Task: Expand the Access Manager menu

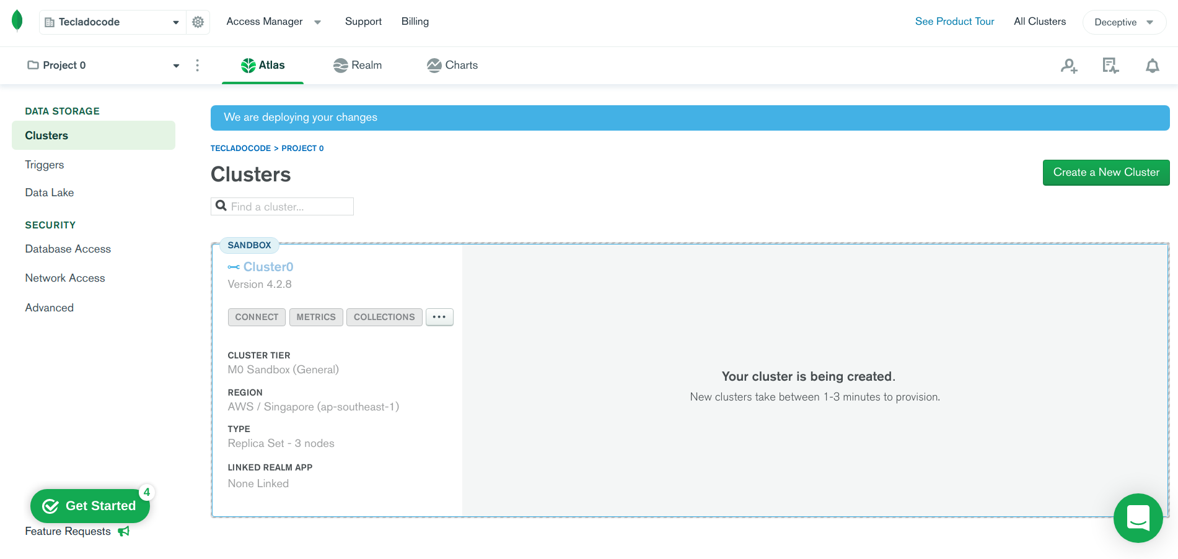Action: 273,22
